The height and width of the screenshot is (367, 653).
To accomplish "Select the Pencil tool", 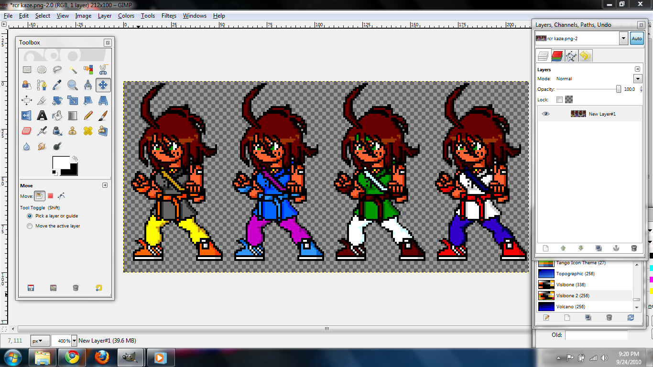I will [88, 116].
